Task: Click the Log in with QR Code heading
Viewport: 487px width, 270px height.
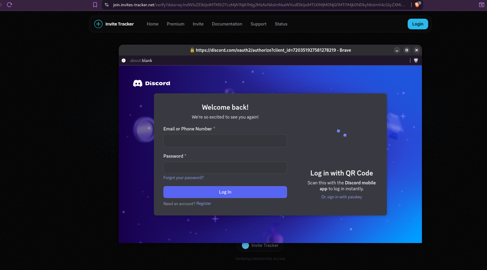Action: coord(342,173)
